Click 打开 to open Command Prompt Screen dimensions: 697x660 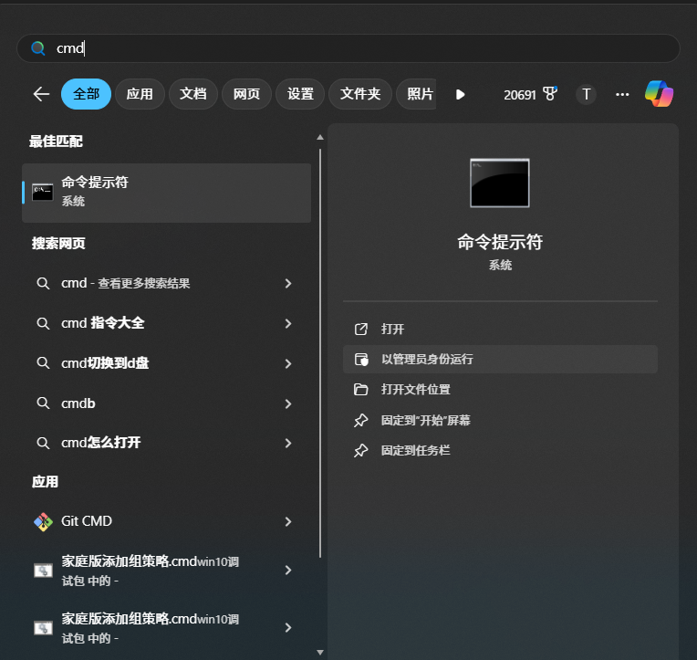[500, 330]
